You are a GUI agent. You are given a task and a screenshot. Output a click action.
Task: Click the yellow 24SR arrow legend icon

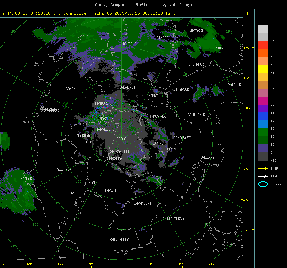pyautogui.click(x=263, y=169)
